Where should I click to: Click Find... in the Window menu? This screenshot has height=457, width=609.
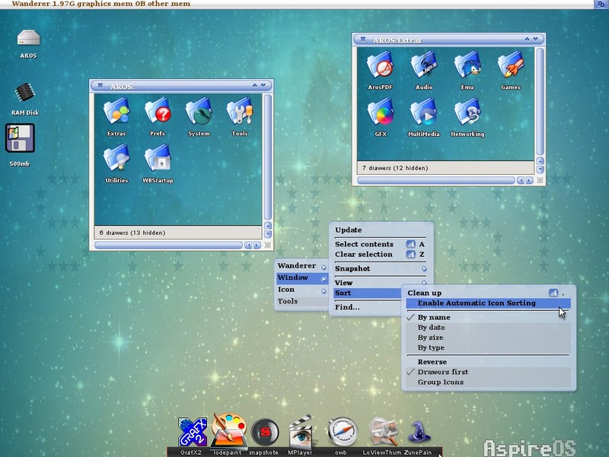click(x=347, y=307)
